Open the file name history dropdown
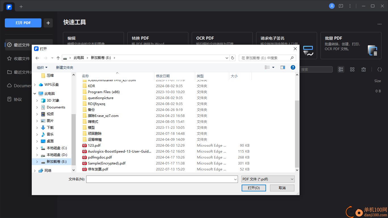This screenshot has width=388, height=218. pos(235,179)
